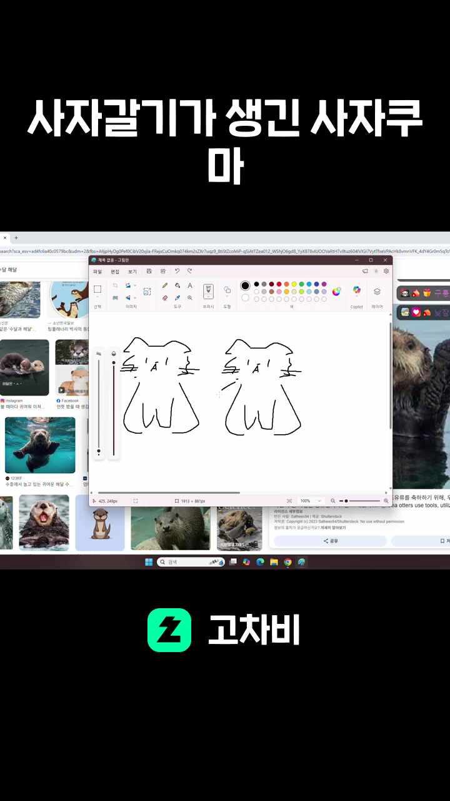Viewport: 450px width, 801px height.
Task: Open Microsoft Edge from taskbar
Action: 260,562
